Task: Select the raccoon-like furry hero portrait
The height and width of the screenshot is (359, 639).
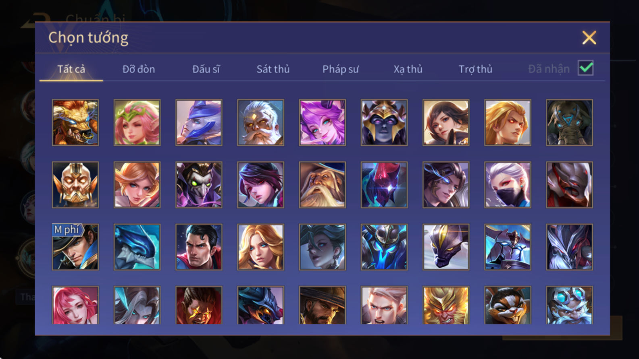Action: pos(508,305)
